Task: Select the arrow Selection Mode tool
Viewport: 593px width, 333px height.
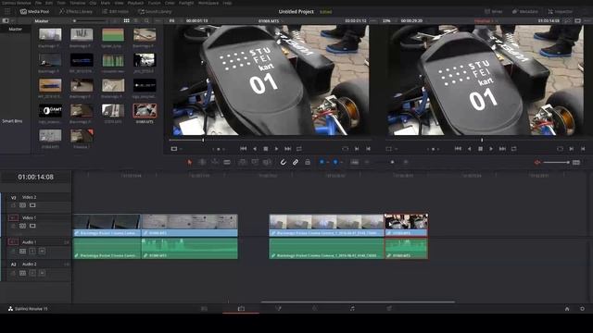Action: (189, 163)
